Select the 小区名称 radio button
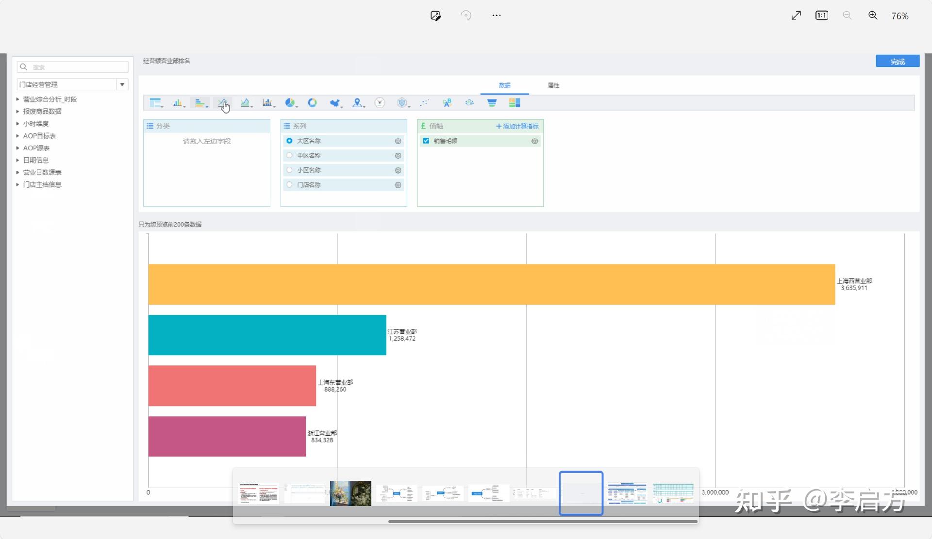 click(x=289, y=170)
